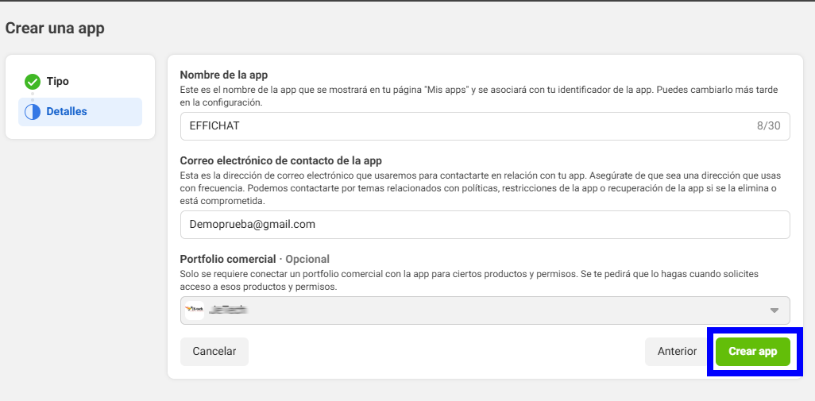Click the green checkmark icon beside Tipo
The width and height of the screenshot is (815, 401).
33,82
